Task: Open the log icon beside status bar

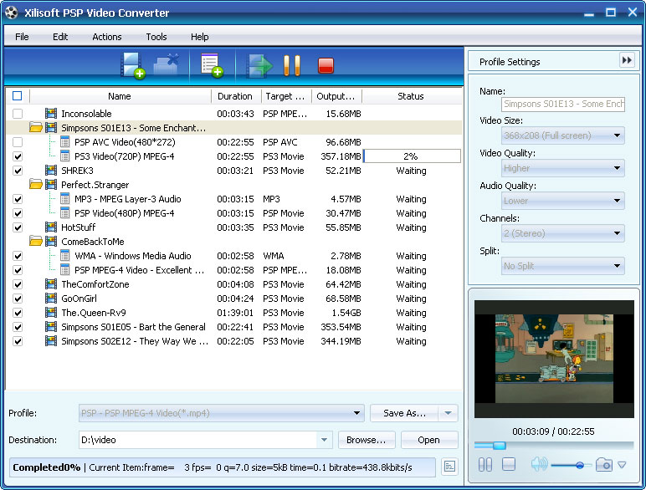Action: coord(449,467)
